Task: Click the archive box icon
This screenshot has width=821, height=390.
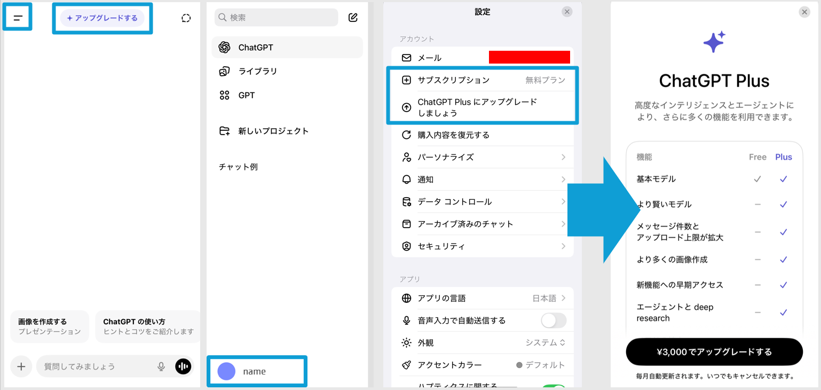Action: click(x=407, y=224)
